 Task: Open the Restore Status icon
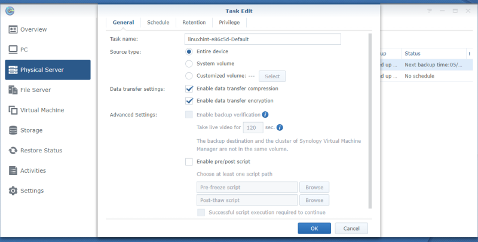click(x=13, y=150)
